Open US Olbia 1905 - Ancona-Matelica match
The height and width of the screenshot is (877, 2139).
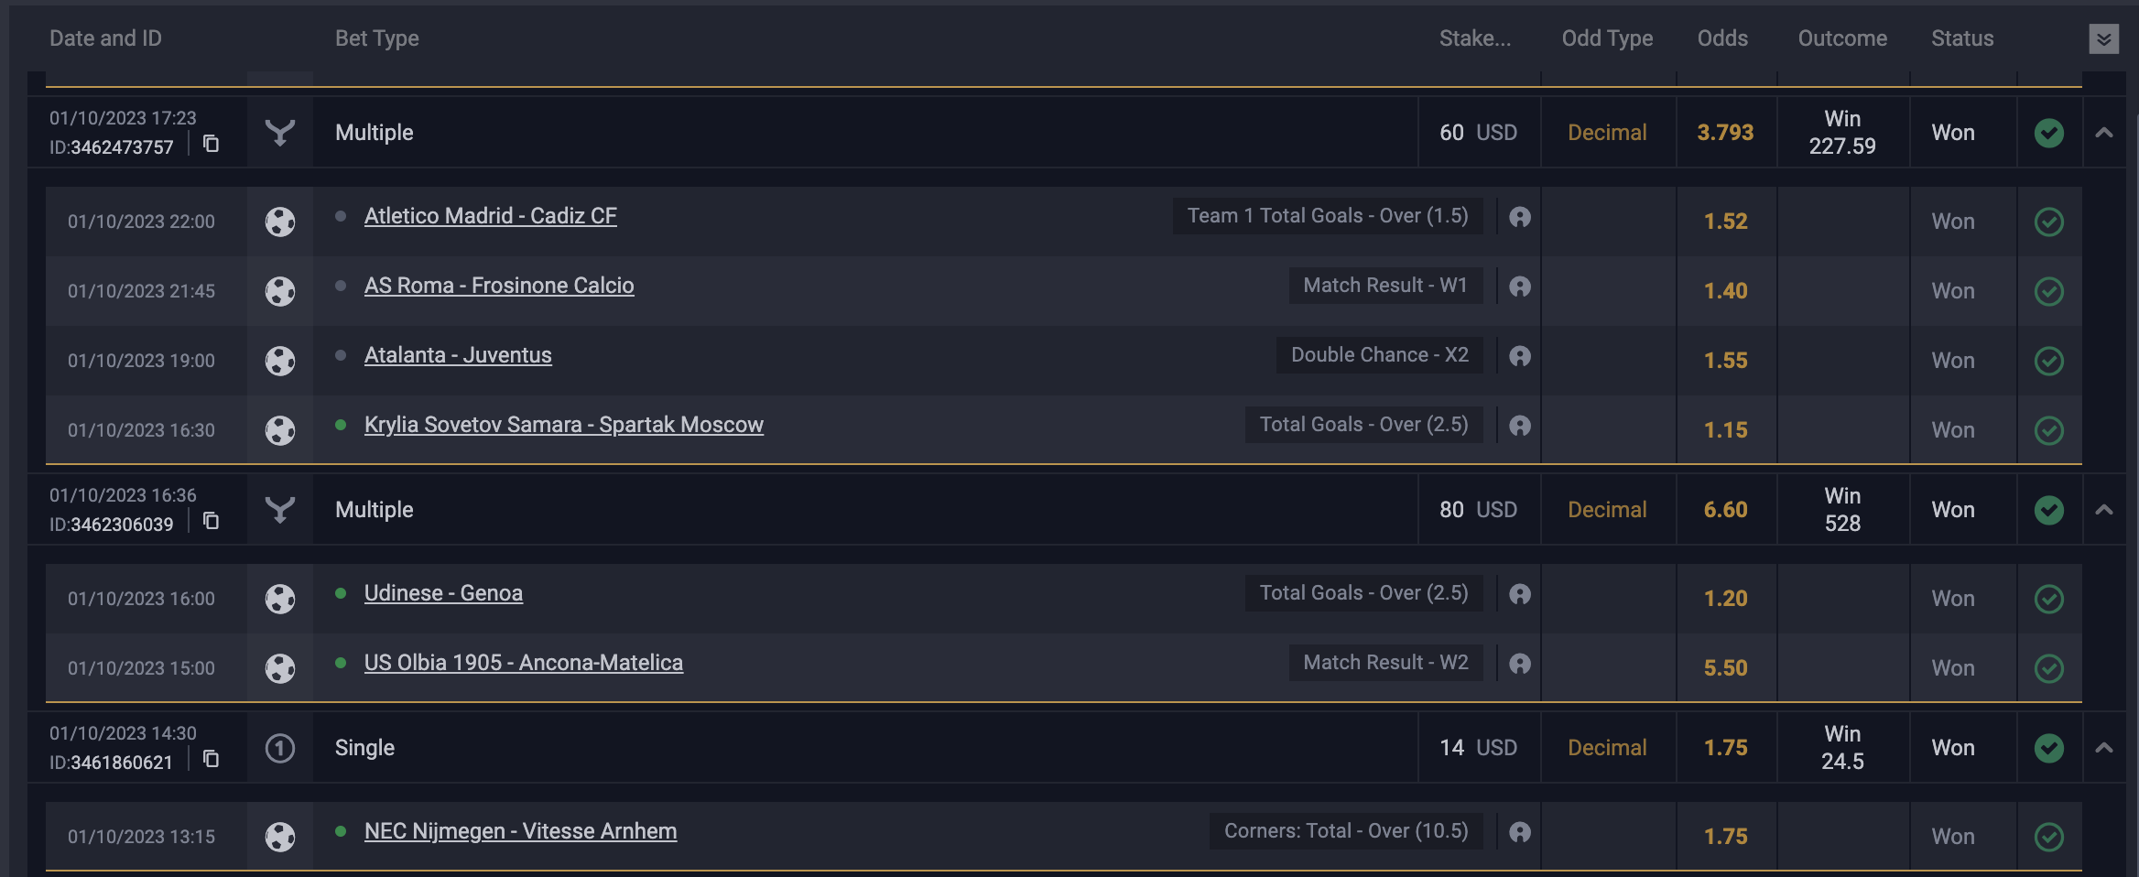pos(523,663)
